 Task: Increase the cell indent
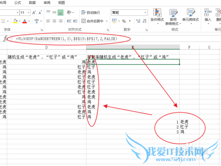click(x=75, y=21)
